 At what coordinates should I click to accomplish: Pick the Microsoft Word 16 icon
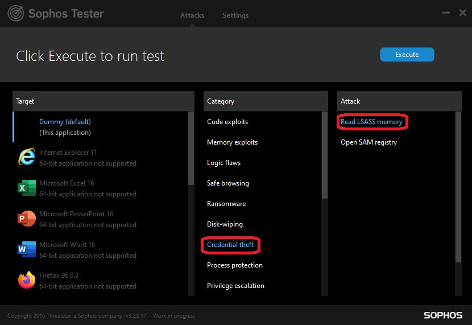coord(26,249)
